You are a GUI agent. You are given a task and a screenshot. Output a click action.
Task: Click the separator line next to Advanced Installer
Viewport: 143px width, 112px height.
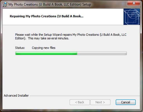point(85,96)
